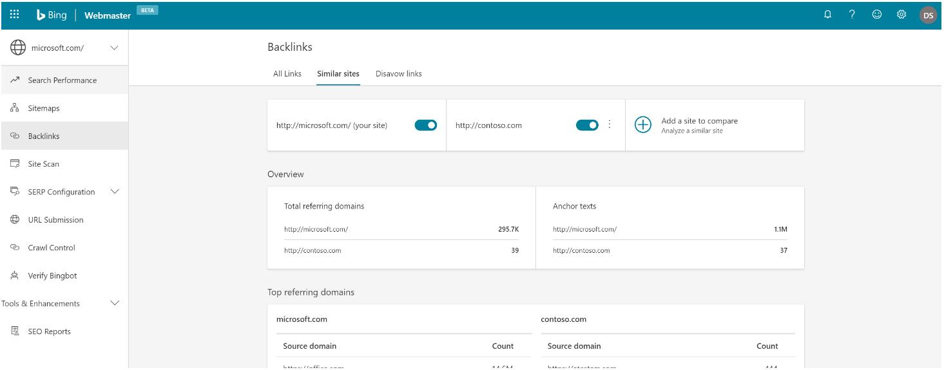Click the Site Scan icon

pos(15,164)
